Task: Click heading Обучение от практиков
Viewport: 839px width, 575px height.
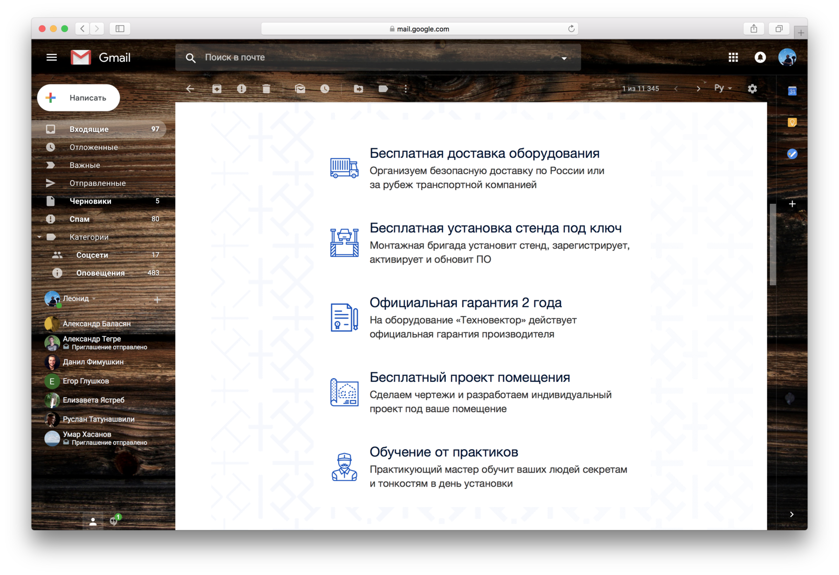Action: [444, 452]
